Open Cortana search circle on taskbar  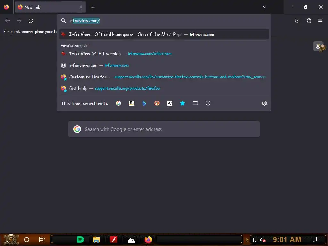point(27,240)
